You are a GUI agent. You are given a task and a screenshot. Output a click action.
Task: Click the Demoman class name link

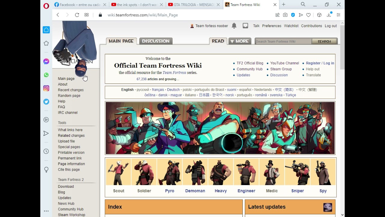point(195,191)
